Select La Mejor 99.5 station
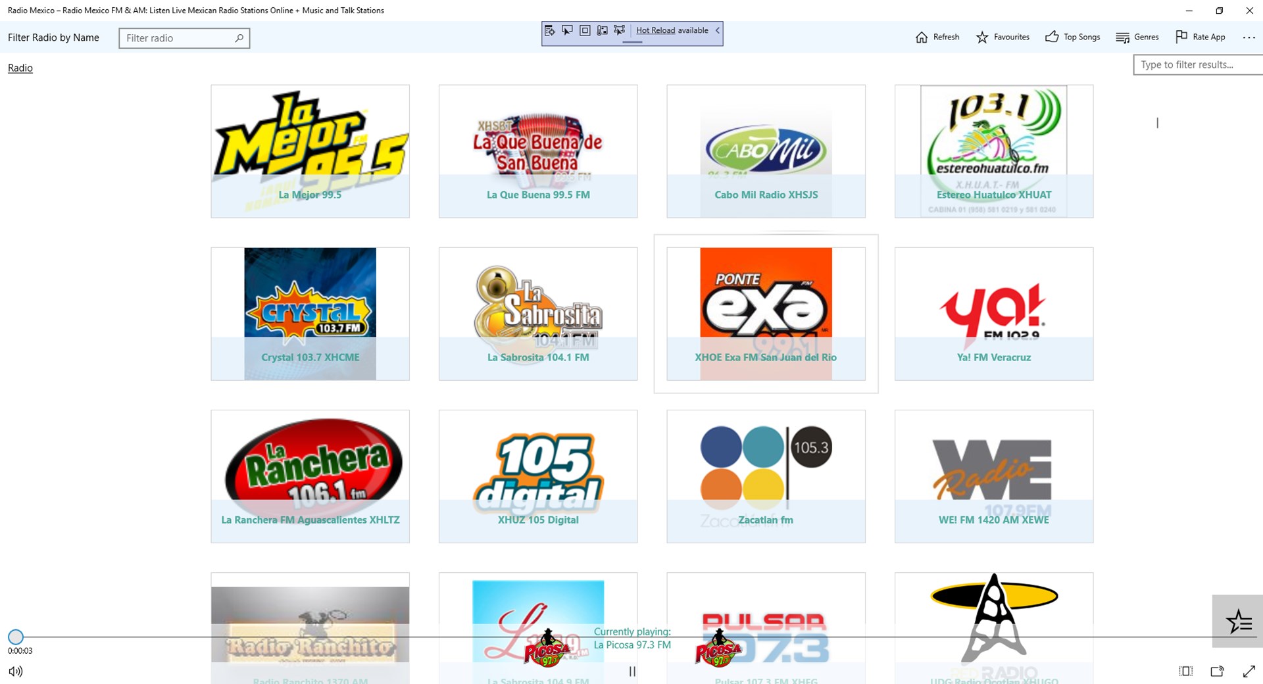The image size is (1263, 684). (310, 151)
